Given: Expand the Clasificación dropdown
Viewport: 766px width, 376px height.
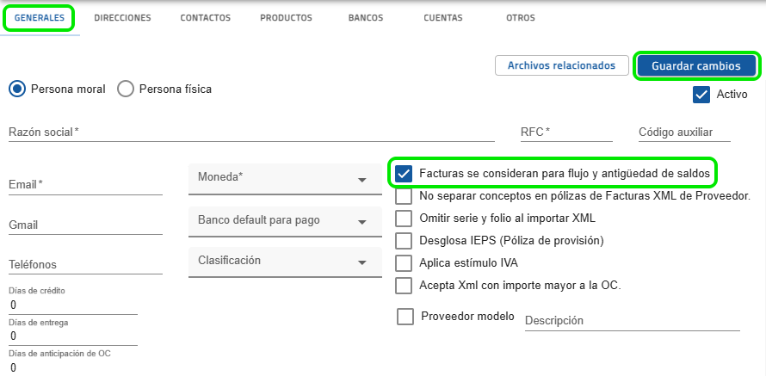Looking at the screenshot, I should click(x=279, y=261).
